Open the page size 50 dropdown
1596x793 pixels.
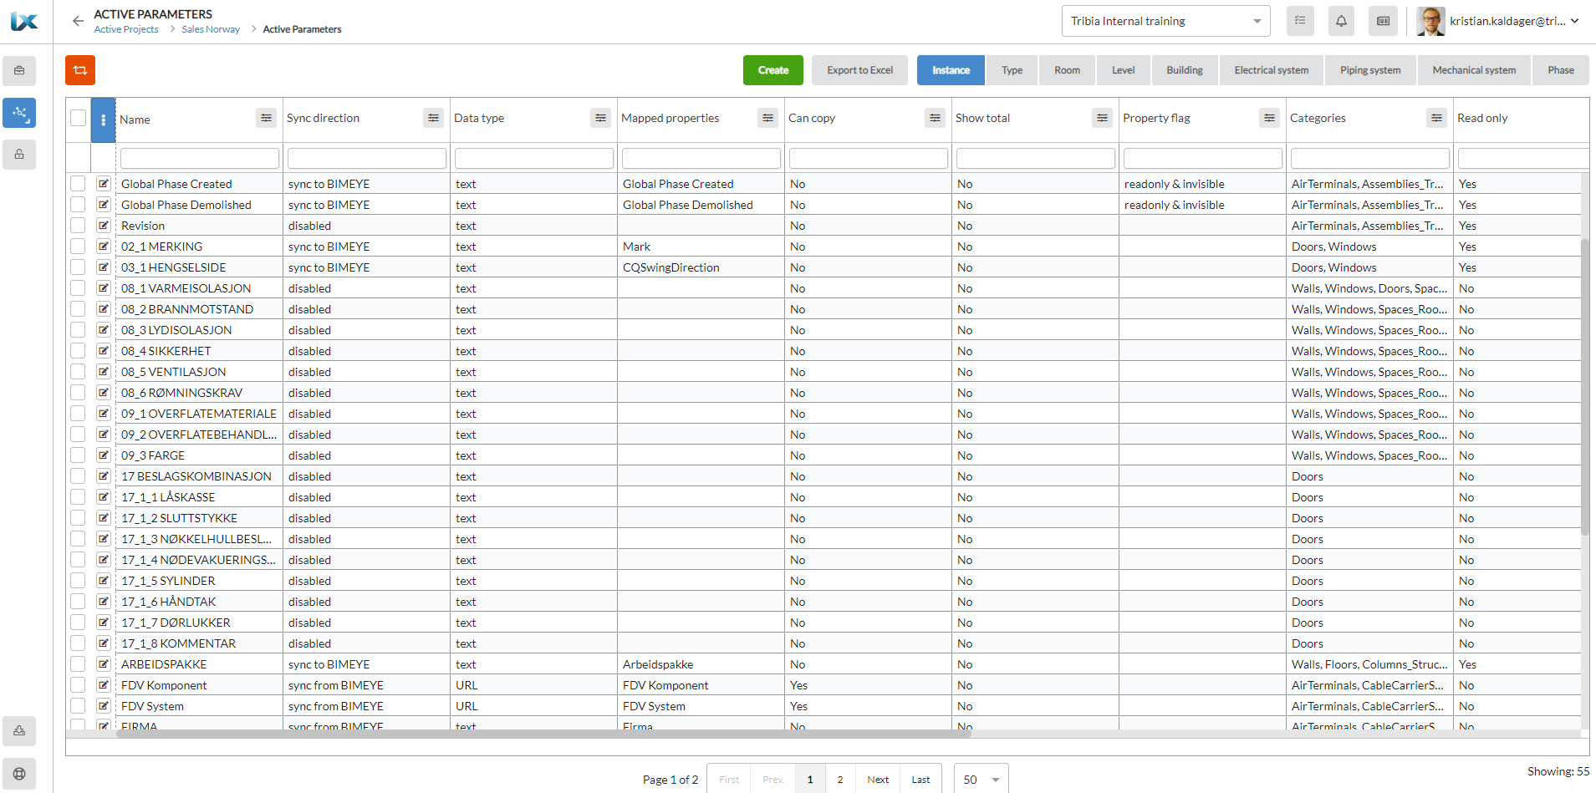pyautogui.click(x=981, y=780)
